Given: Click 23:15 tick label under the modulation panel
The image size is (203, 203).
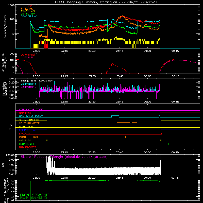Looking at the screenshot, I should click(x=64, y=102).
